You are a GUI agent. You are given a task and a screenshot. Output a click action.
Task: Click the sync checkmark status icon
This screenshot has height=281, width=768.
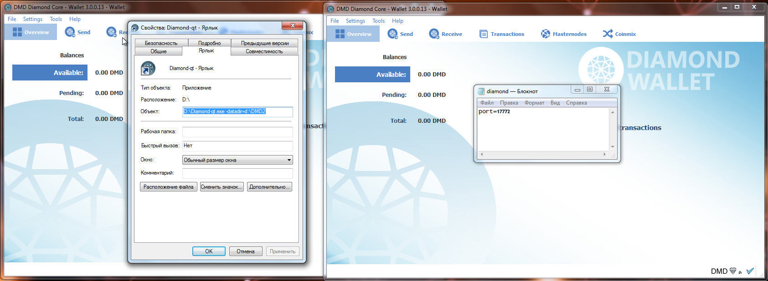750,271
